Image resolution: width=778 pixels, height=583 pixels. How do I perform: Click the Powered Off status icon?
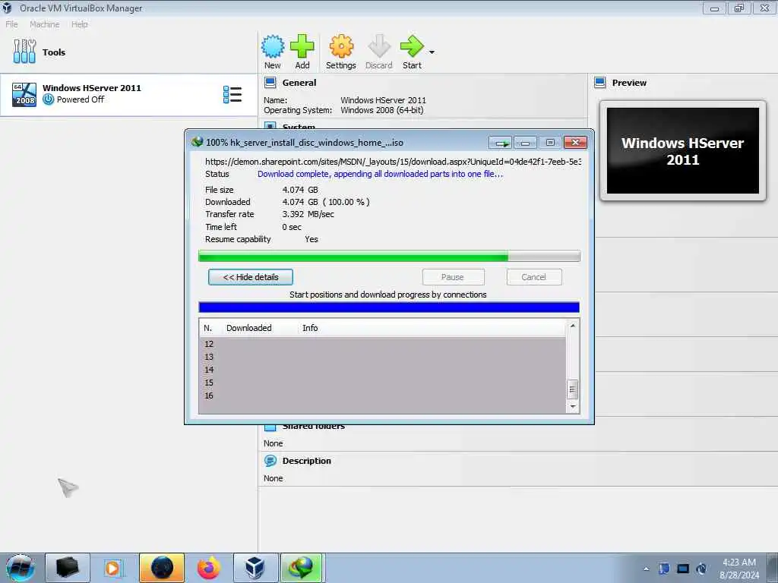(48, 99)
